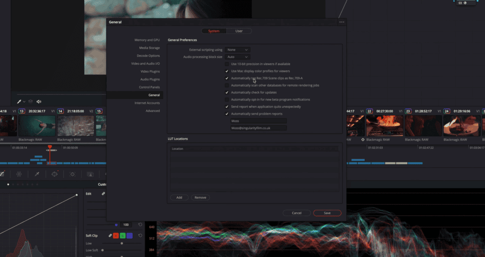Select clip 22 flaming pan thumbnail
Screen dimensions: 485x257
385,126
